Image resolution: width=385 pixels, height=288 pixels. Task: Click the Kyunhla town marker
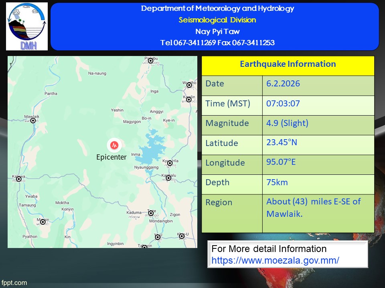[170, 163]
